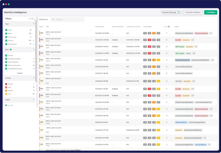
Task: Click the refresh filters icon in the Filters header
Action: (32, 19)
